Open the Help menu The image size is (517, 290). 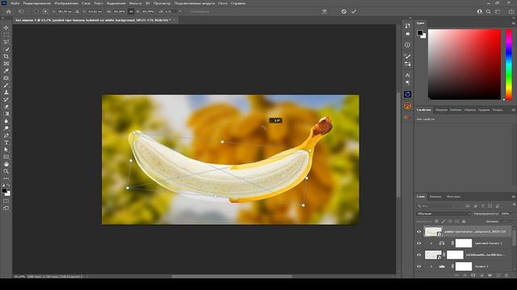click(x=238, y=3)
